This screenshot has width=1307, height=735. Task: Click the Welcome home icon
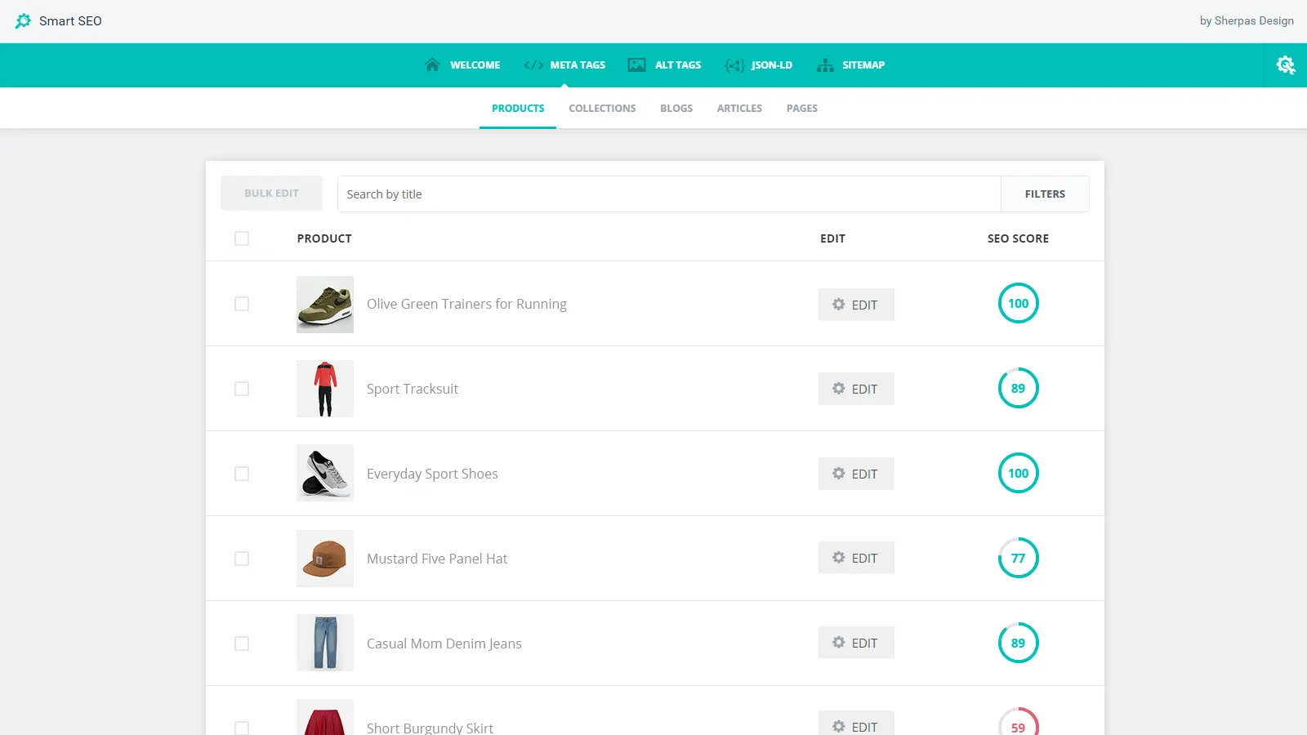click(x=432, y=65)
